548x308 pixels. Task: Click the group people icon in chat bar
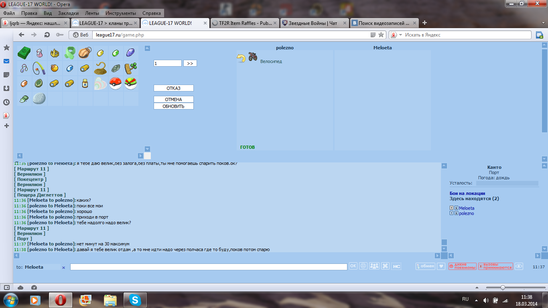374,266
